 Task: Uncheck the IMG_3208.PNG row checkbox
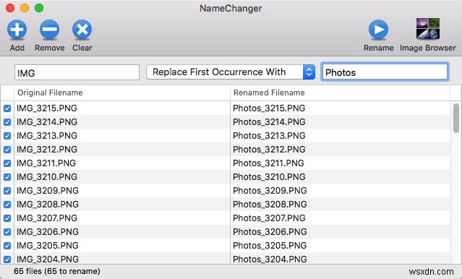7,205
